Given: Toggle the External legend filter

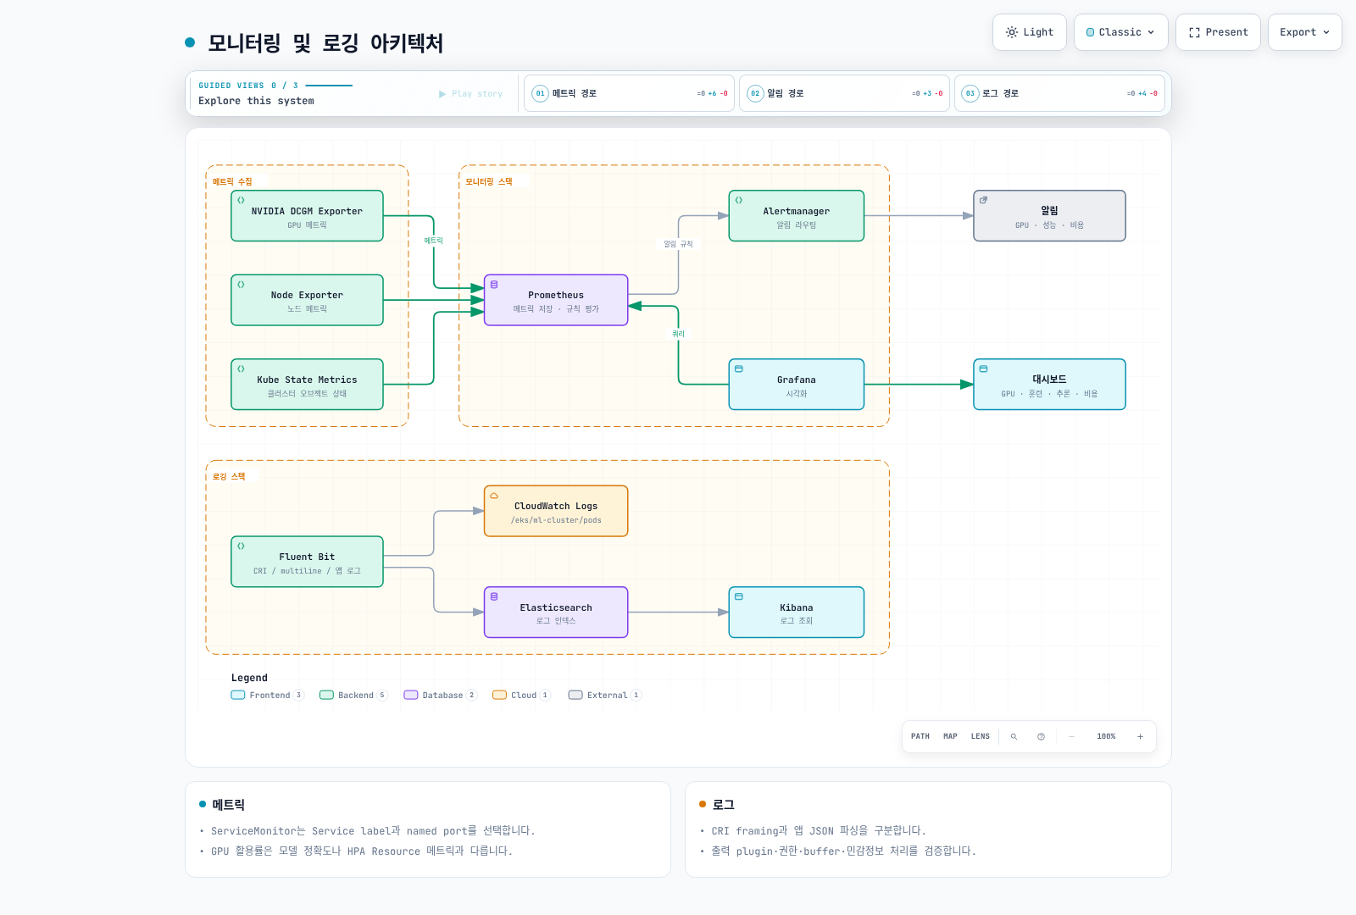Looking at the screenshot, I should tap(605, 696).
